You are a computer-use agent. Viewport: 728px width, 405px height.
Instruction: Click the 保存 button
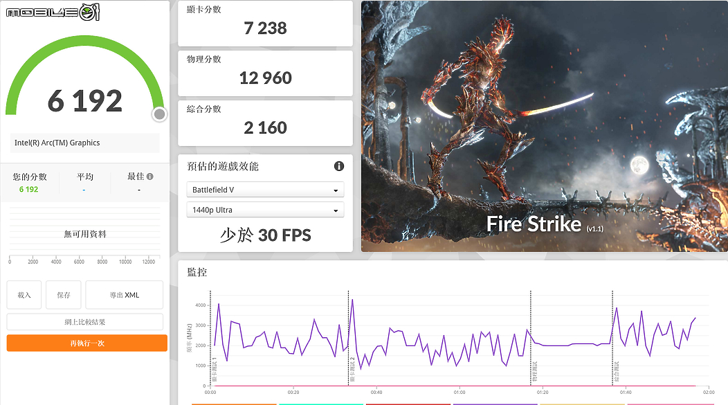pyautogui.click(x=64, y=295)
